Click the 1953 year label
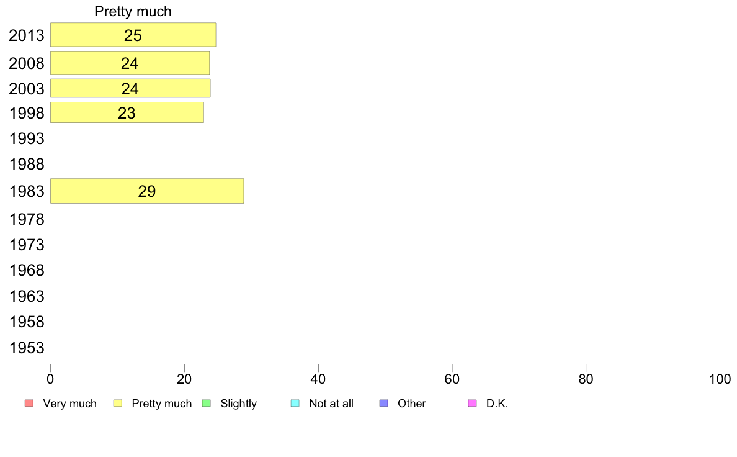The width and height of the screenshot is (737, 457). coord(27,348)
